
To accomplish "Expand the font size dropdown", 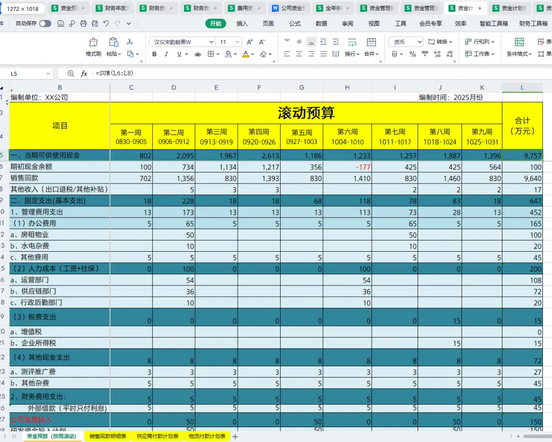I will [238, 42].
